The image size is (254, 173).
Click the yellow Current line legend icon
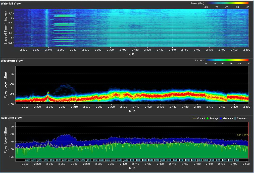(194, 118)
